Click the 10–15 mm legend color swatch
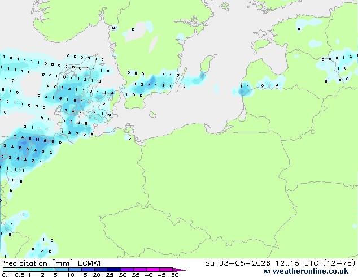 (75, 270)
